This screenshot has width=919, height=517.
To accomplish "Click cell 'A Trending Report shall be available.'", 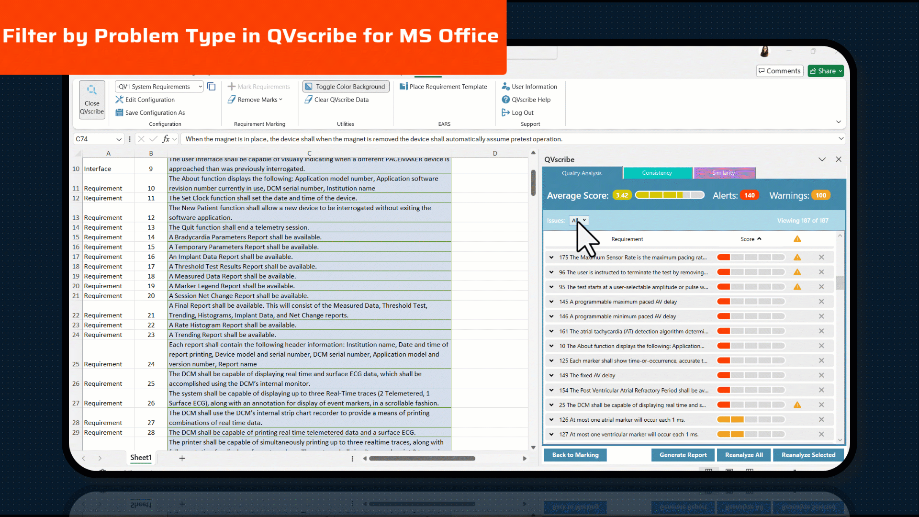I will 309,335.
